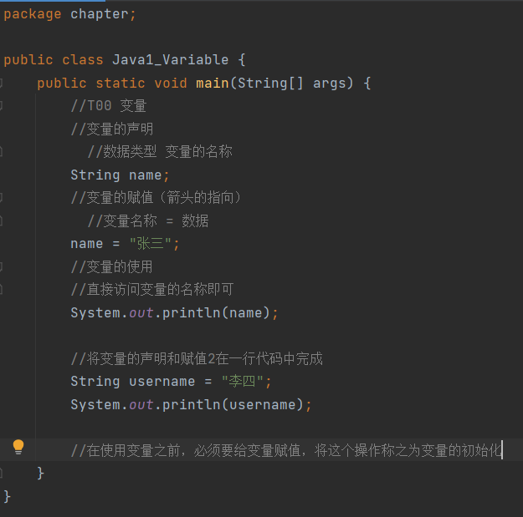Click the "static" keyword in main
The image size is (523, 517).
click(120, 83)
